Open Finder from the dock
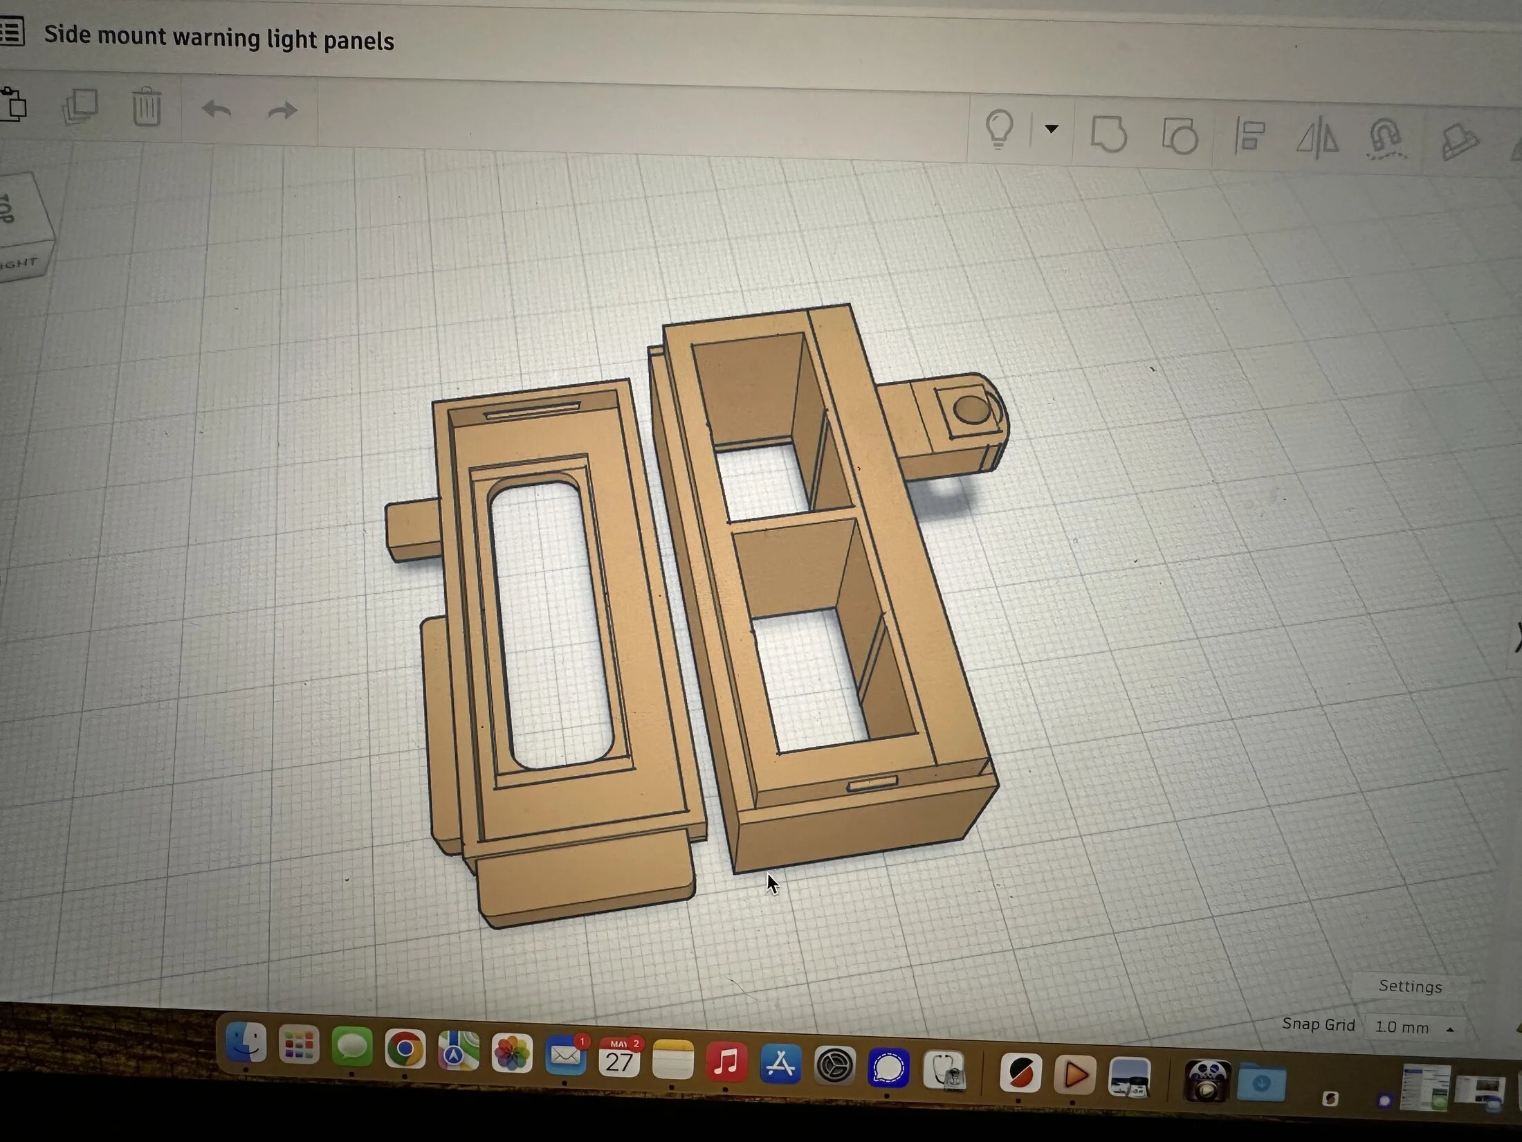 coord(246,1042)
